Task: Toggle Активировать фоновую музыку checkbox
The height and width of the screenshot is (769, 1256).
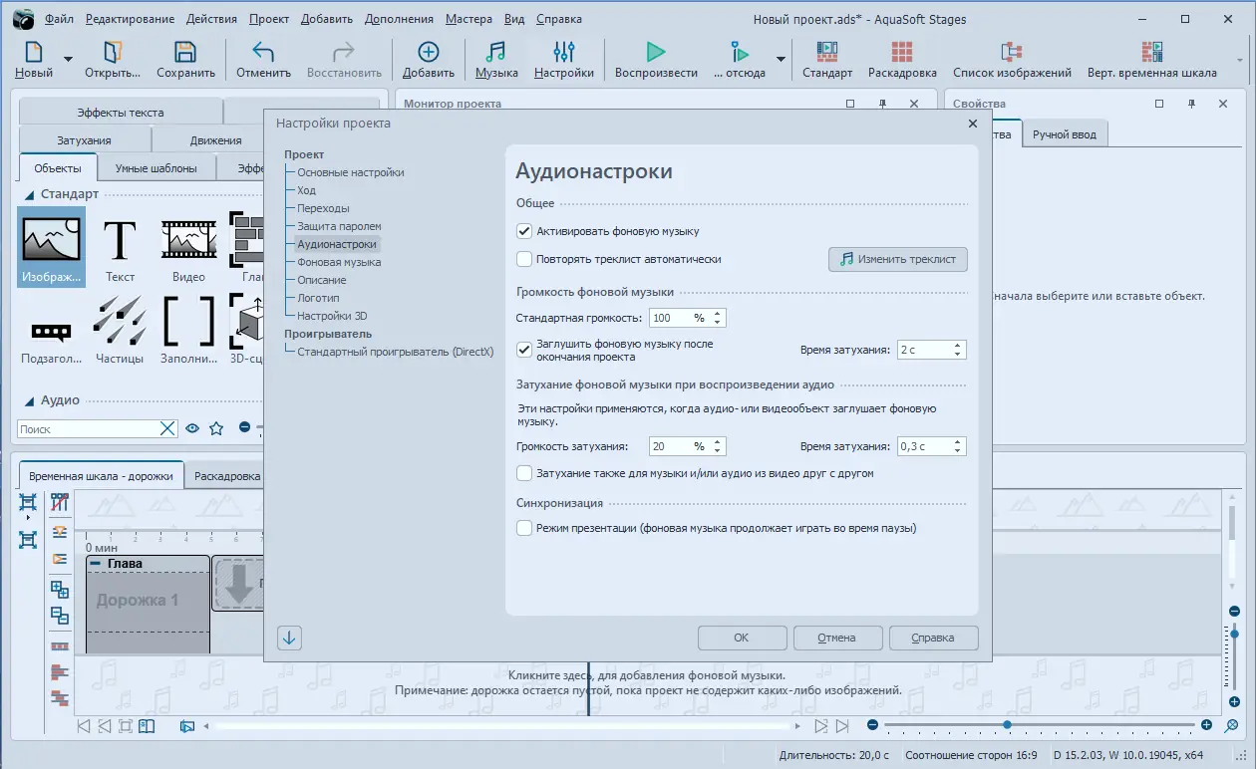Action: [524, 231]
